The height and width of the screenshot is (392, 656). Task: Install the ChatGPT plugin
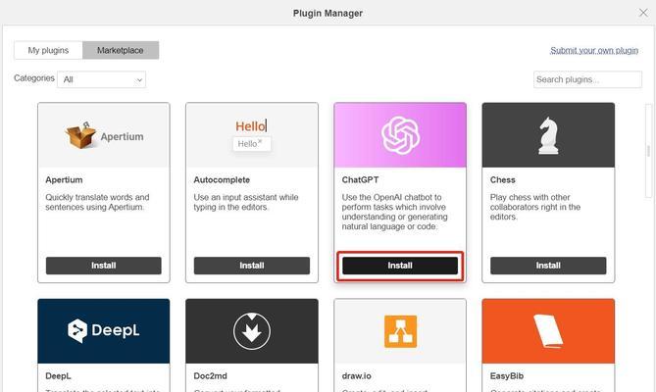click(400, 266)
